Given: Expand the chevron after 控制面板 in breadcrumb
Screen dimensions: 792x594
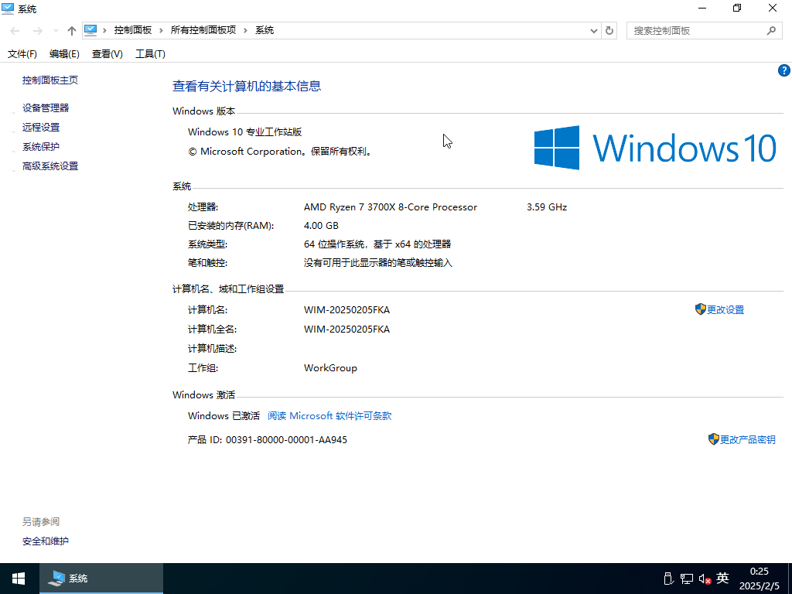Looking at the screenshot, I should 161,30.
